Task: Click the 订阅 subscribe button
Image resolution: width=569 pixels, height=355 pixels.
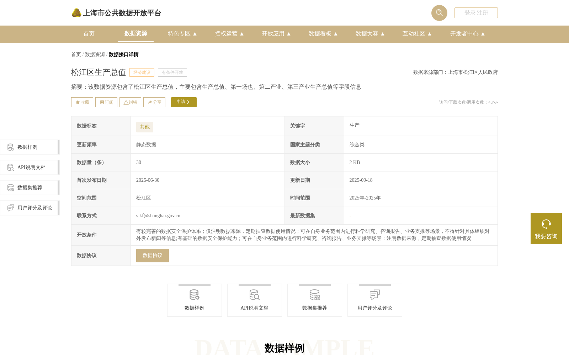Action: [106, 102]
